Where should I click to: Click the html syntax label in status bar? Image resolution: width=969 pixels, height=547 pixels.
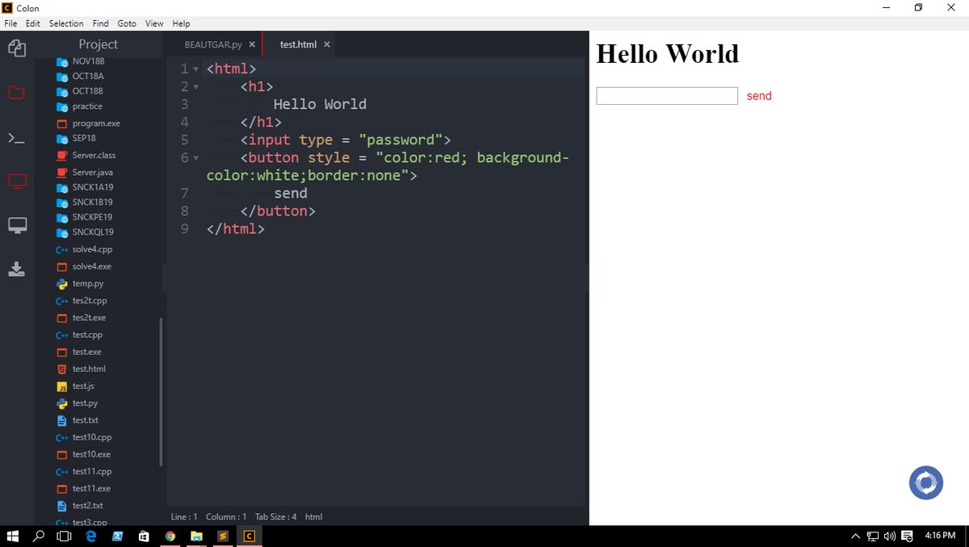(x=313, y=516)
